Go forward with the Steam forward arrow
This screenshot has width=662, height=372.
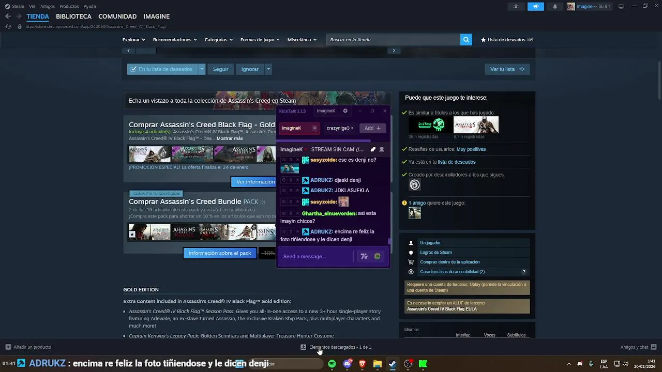pyautogui.click(x=19, y=17)
